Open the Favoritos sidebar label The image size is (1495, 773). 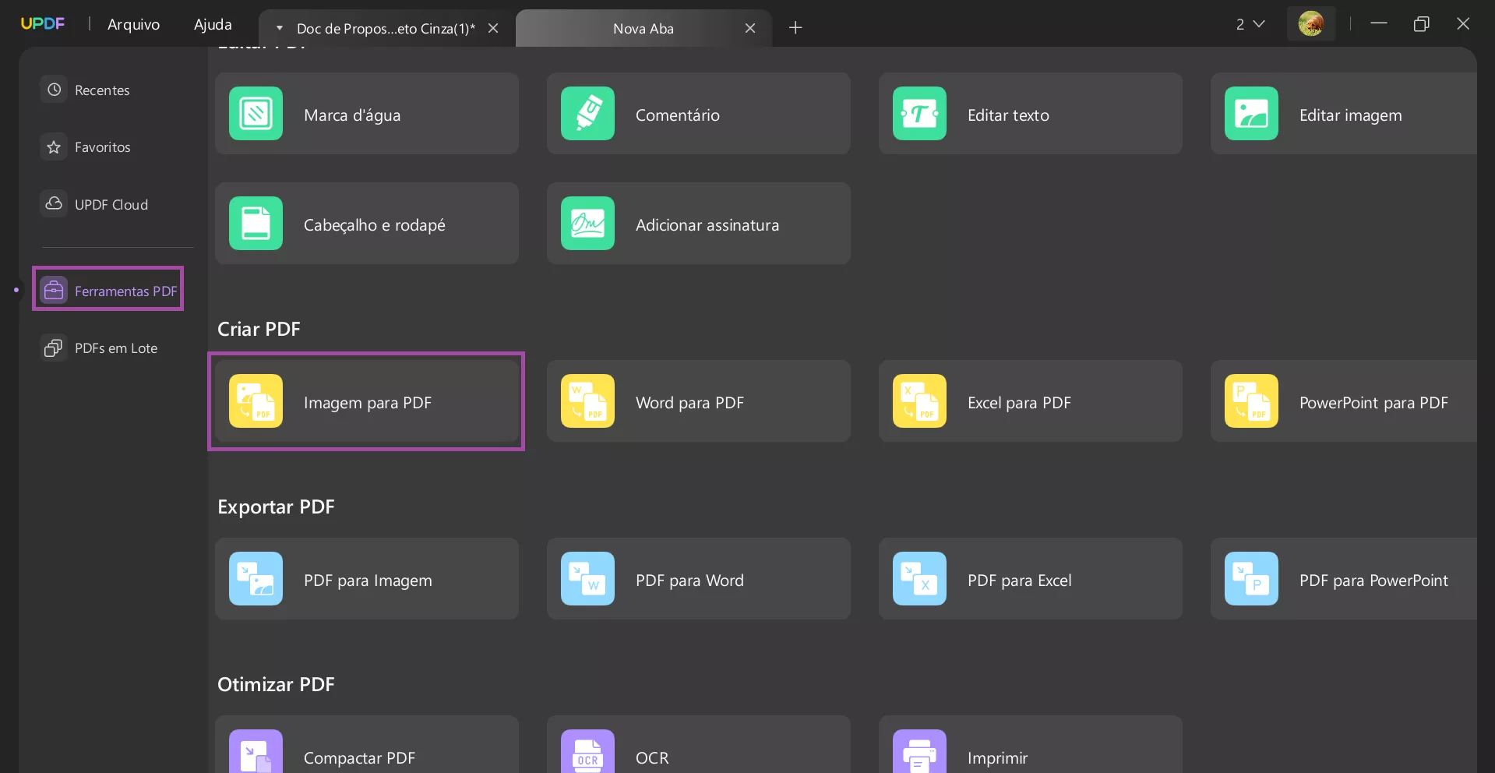(x=103, y=147)
